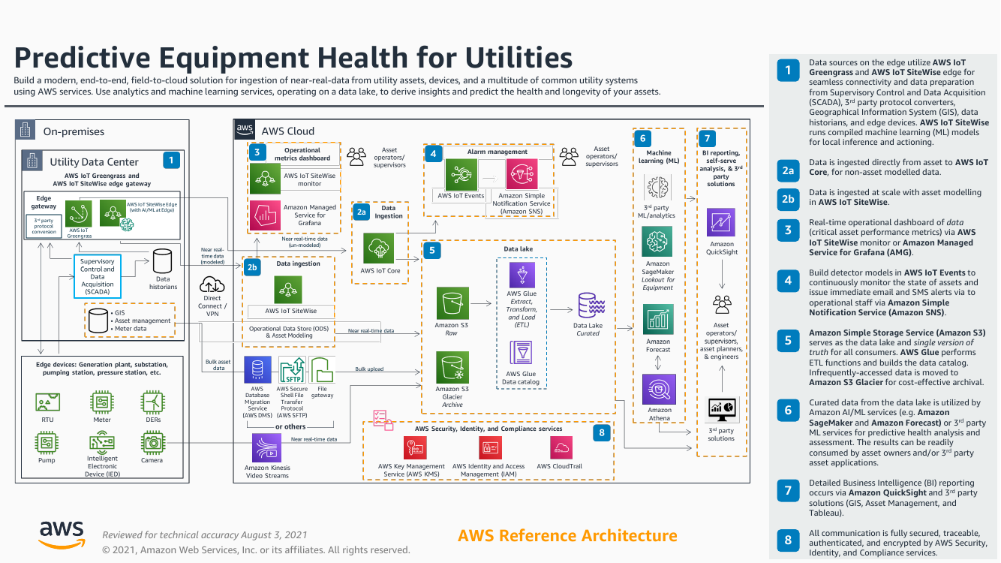Image resolution: width=1001 pixels, height=563 pixels.
Task: Click the 3rd party ML/analytics brain icon
Action: (658, 187)
